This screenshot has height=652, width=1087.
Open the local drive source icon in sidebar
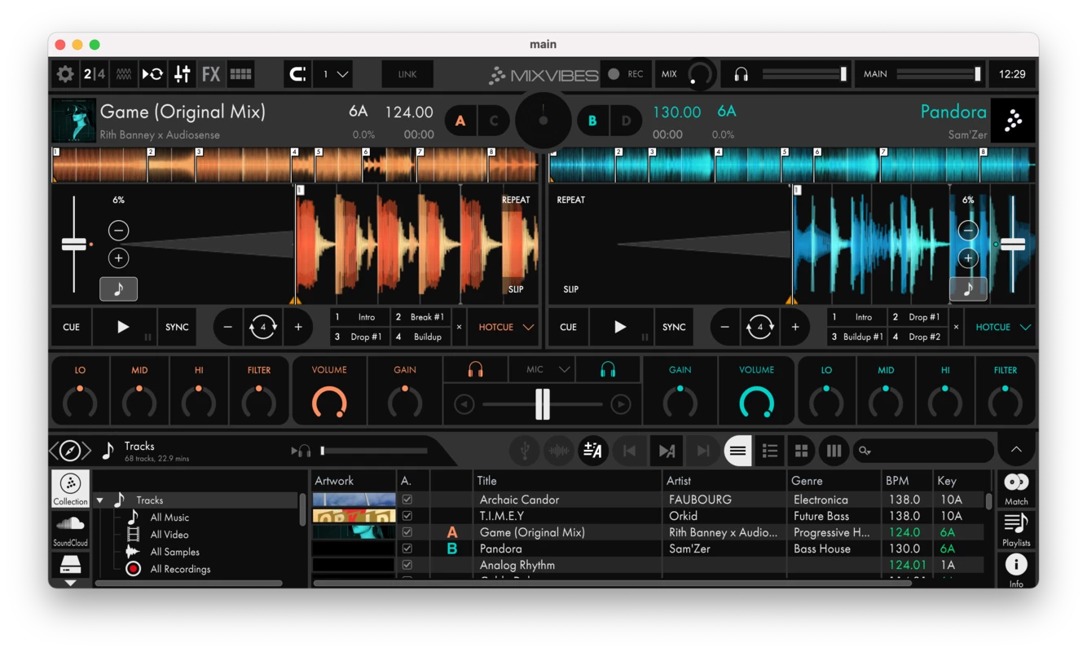point(70,564)
